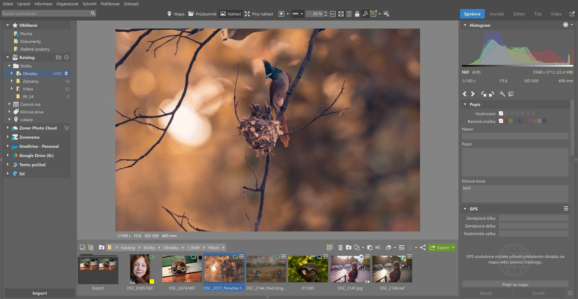The height and width of the screenshot is (299, 578).
Task: Collapse the Histogram panel
Action: 465,25
